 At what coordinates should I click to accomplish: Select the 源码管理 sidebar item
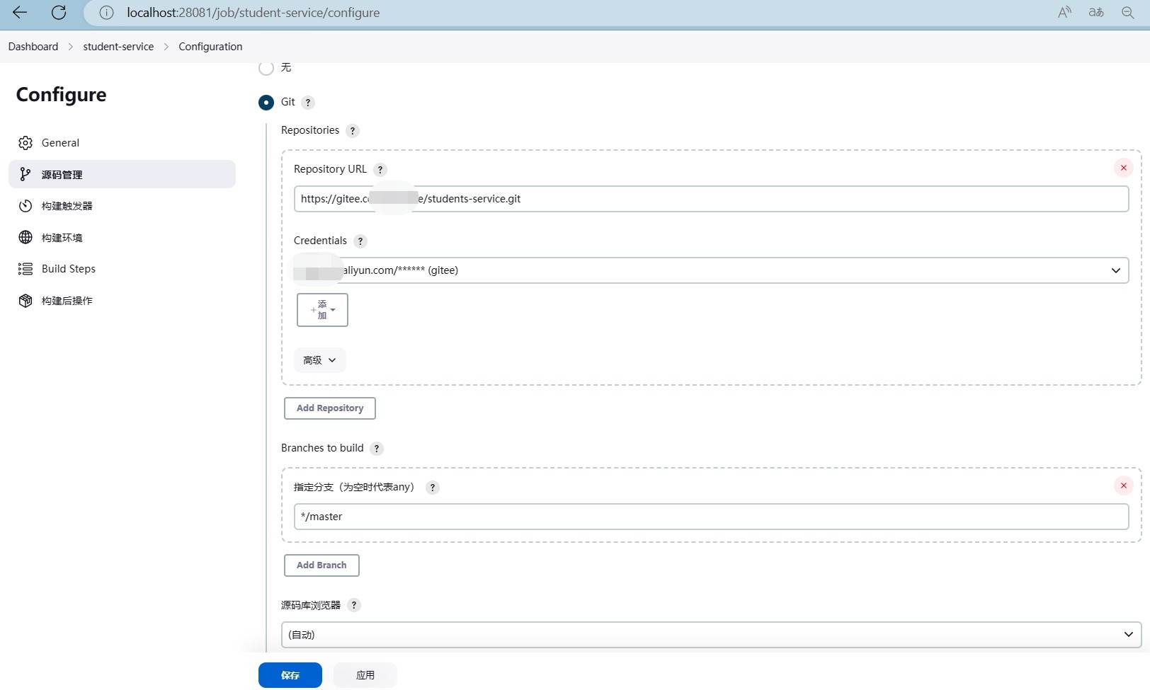tap(61, 174)
